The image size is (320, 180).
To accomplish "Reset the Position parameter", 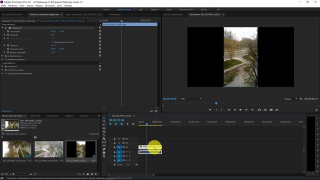I will pos(100,31).
